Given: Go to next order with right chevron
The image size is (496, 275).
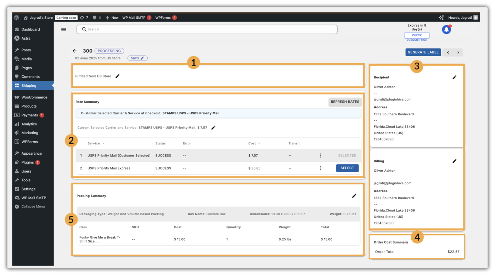Looking at the screenshot, I should (x=458, y=52).
